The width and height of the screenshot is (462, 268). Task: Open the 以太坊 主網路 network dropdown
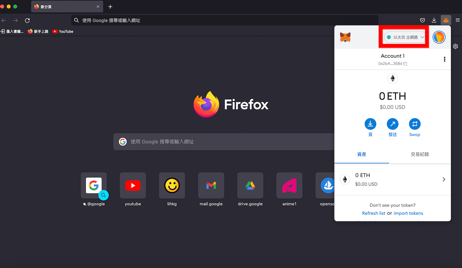click(404, 37)
